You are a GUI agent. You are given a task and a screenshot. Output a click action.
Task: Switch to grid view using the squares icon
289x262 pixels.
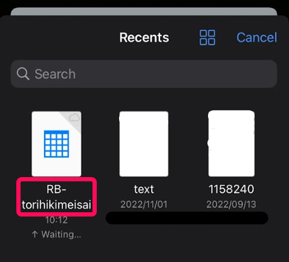coord(207,38)
